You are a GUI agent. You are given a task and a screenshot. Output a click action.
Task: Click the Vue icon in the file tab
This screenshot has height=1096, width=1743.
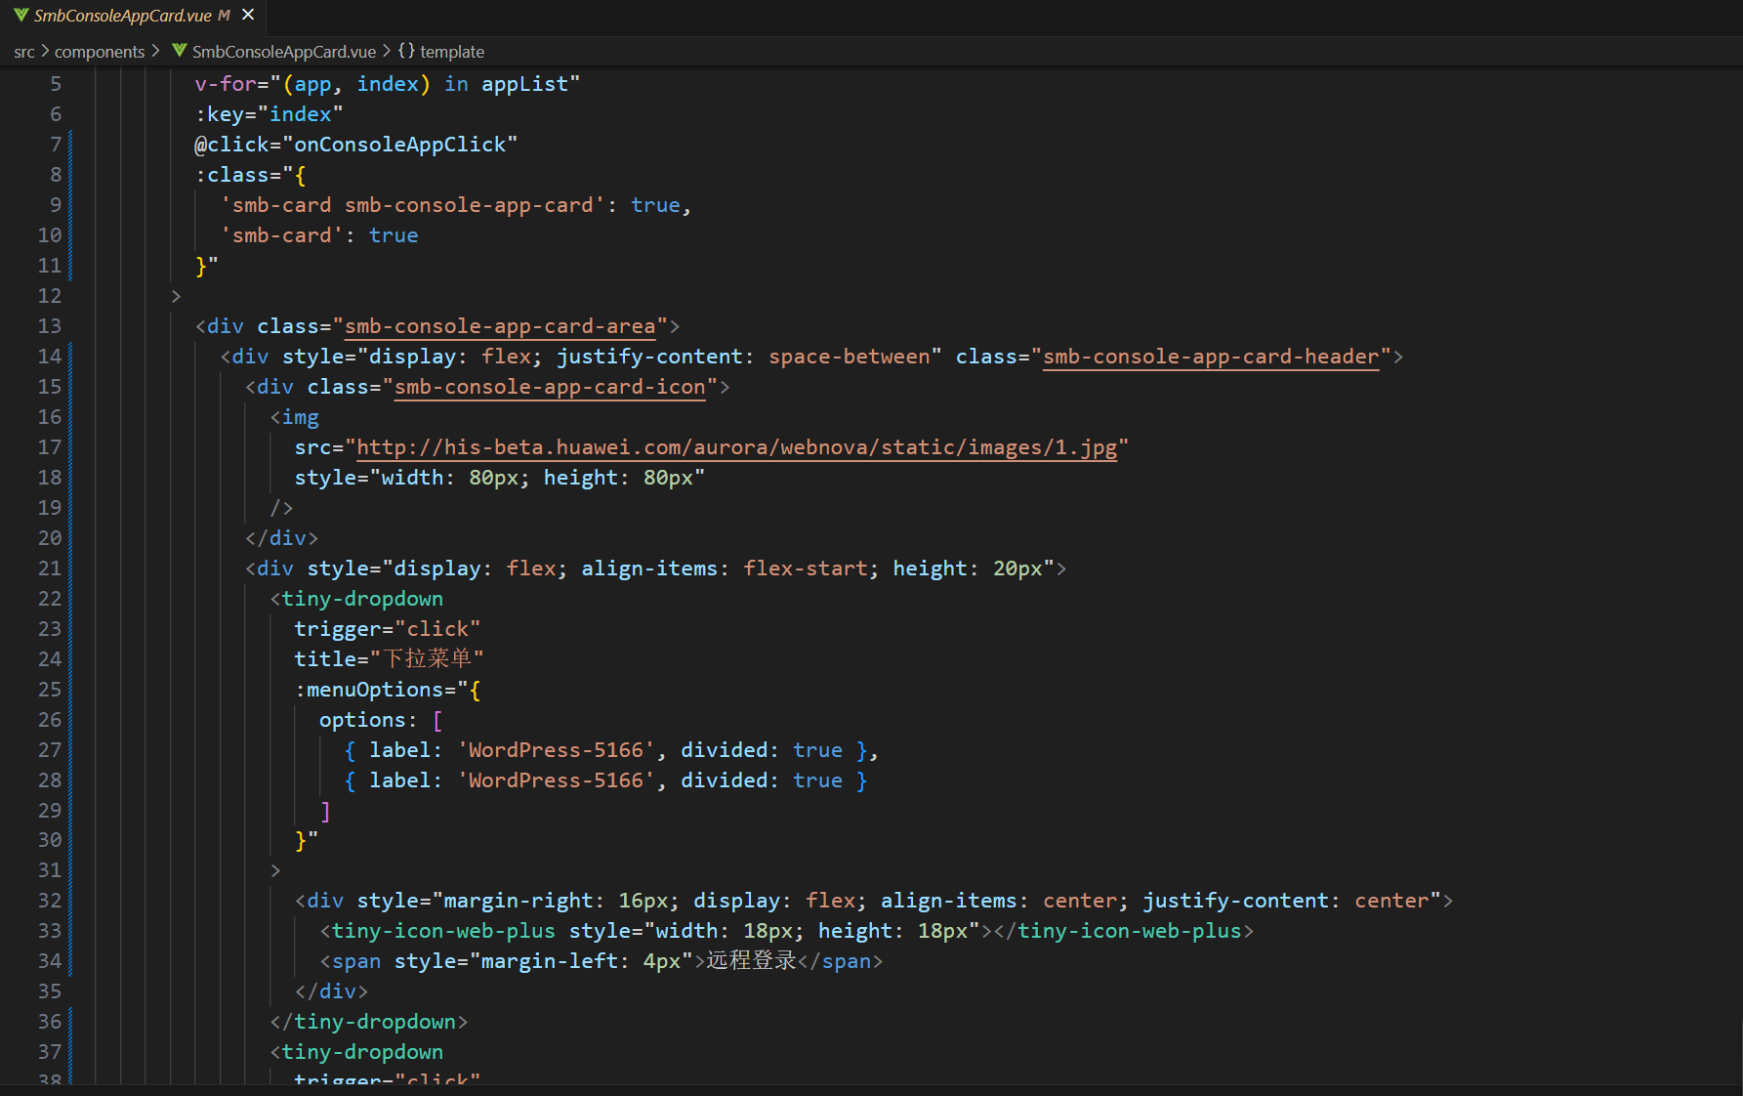tap(21, 15)
